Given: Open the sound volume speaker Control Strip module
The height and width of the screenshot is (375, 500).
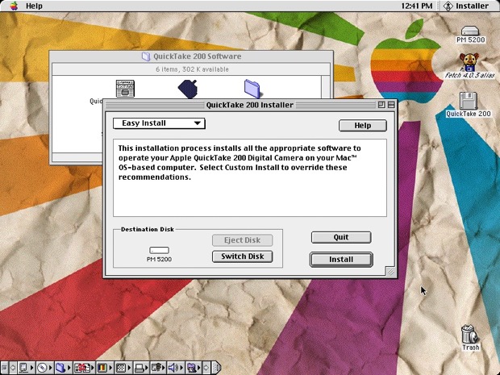Looking at the screenshot, I should 175,368.
